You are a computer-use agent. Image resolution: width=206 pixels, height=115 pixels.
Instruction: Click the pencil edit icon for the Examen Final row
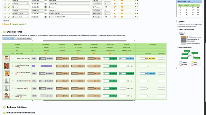(9, 17)
